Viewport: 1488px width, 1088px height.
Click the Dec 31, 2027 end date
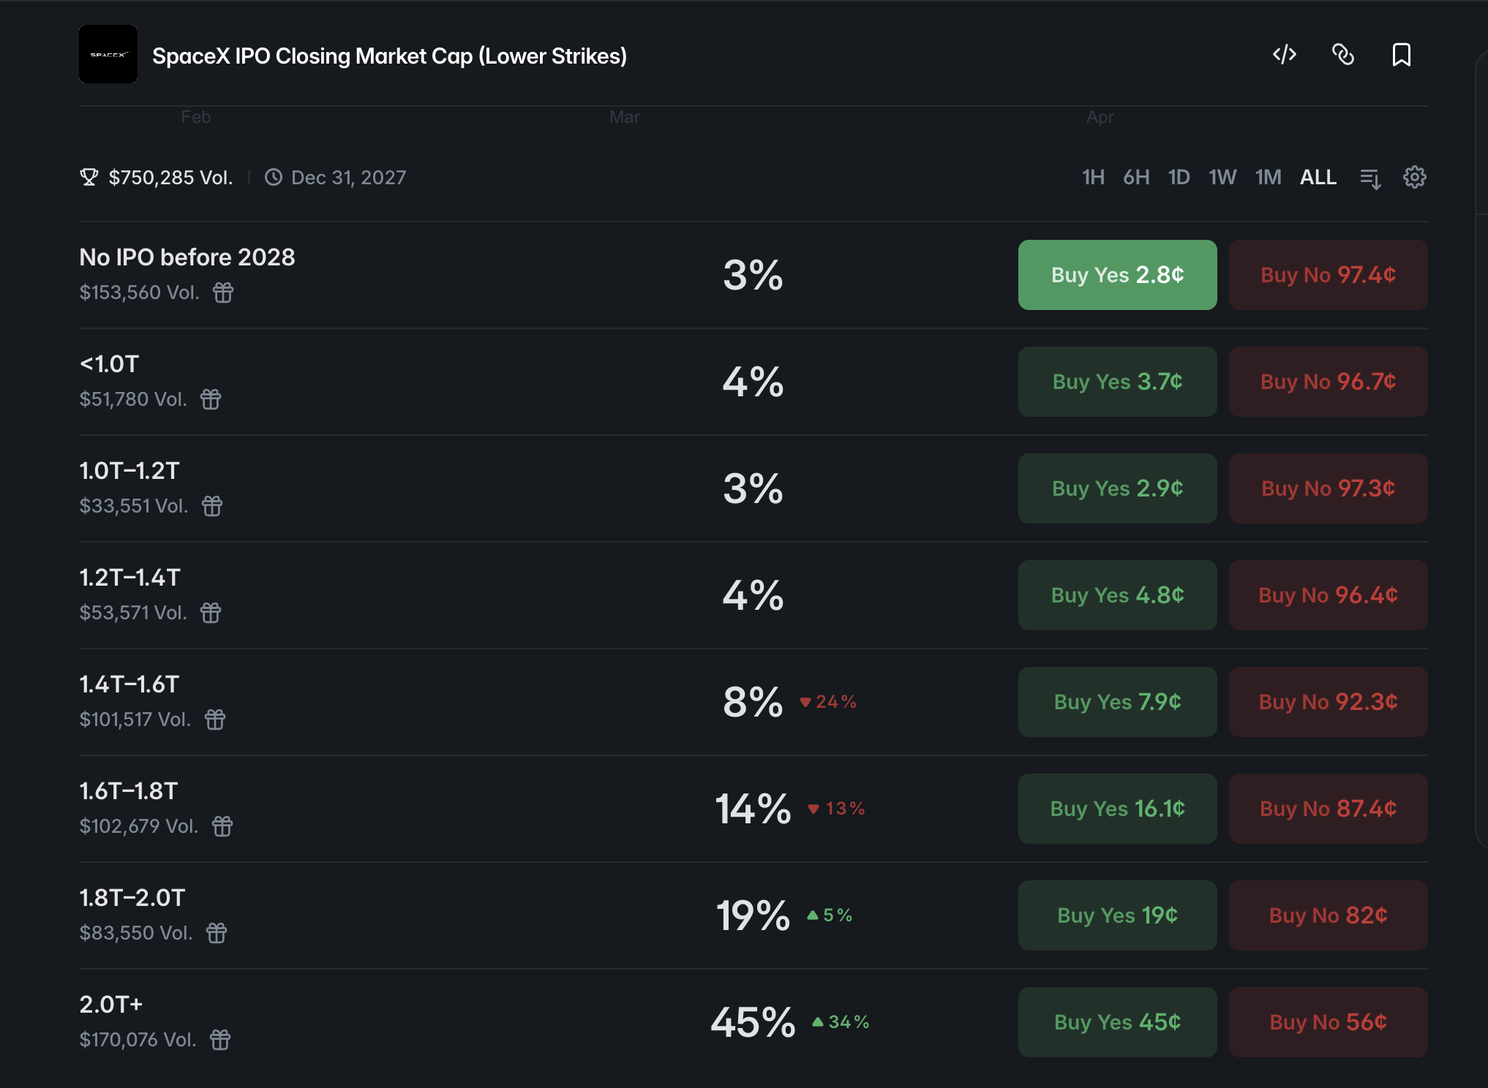click(x=348, y=178)
